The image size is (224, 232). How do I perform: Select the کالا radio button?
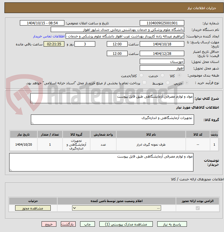tap(179, 75)
